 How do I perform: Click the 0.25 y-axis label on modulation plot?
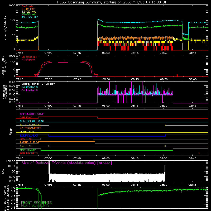(12, 82)
